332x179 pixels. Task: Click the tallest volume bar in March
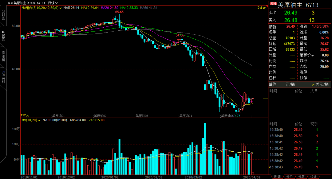click(205, 149)
